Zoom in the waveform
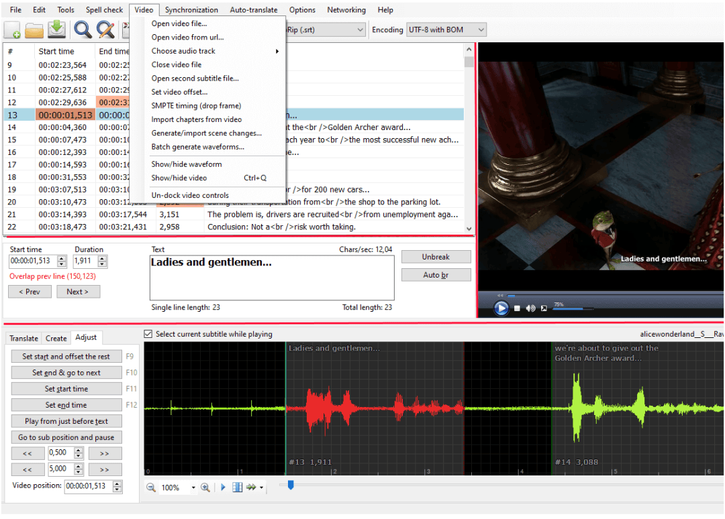This screenshot has height=519, width=725. pos(205,487)
